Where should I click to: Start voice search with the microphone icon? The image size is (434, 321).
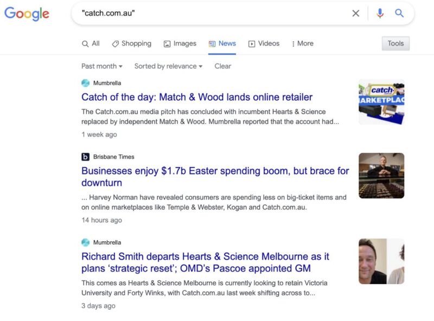coord(380,13)
